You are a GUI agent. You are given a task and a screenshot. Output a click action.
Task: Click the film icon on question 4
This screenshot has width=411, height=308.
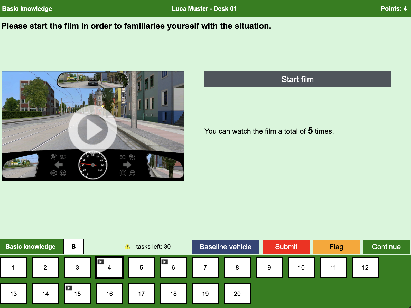click(x=101, y=262)
